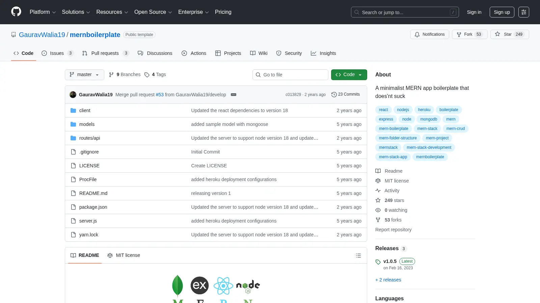
Task: Open the Security tab
Action: [x=289, y=53]
